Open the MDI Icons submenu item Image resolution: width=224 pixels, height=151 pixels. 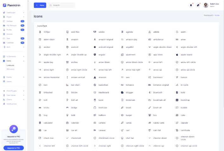[x=10, y=69]
